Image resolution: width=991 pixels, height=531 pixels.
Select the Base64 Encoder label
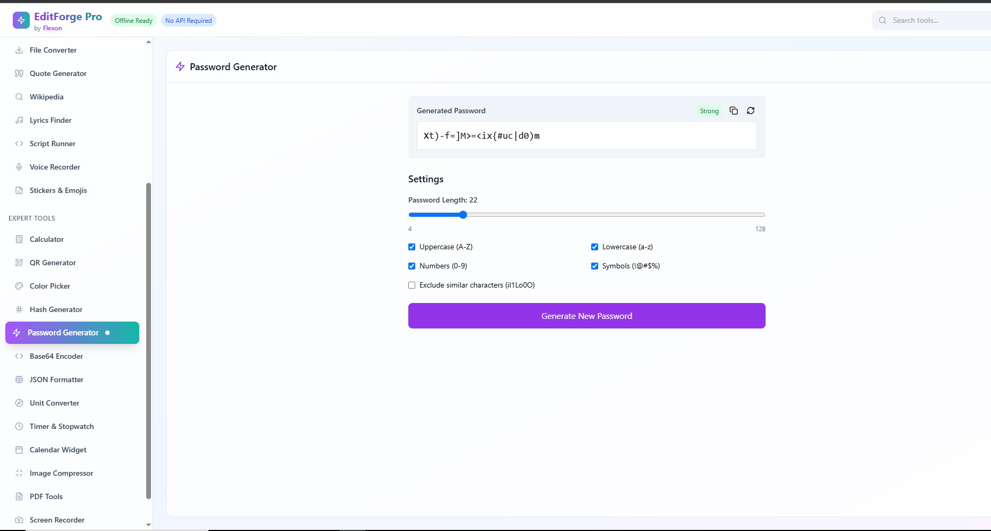[x=56, y=356]
